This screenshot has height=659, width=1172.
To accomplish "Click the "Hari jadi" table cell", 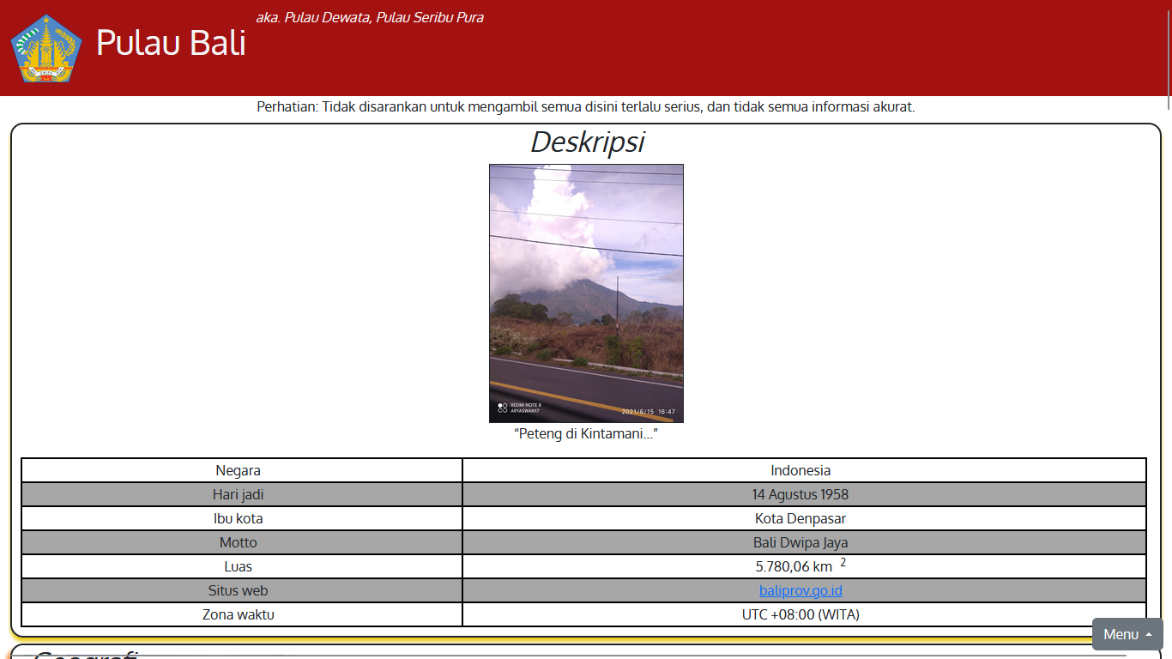I will (242, 494).
